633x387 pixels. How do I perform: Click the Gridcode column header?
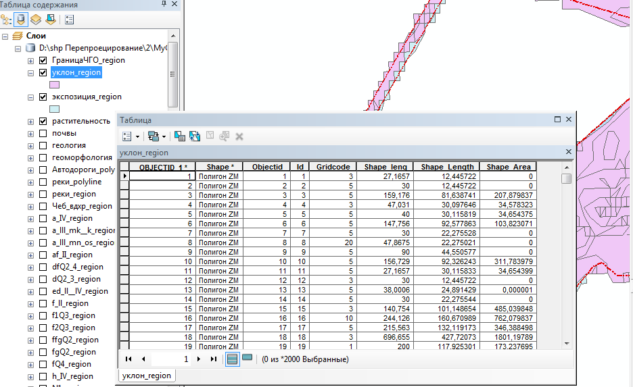point(333,167)
